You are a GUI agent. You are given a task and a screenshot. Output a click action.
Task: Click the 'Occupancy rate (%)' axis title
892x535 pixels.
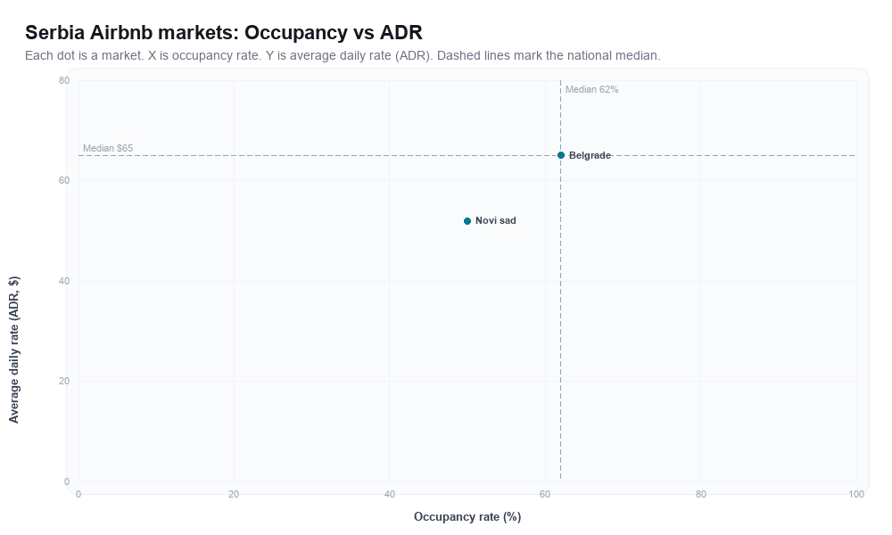click(467, 517)
